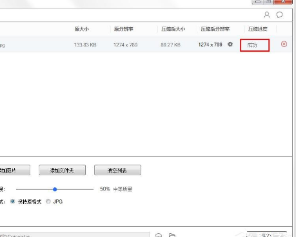Click the 50% quality value
The height and width of the screenshot is (237, 305).
[105, 189]
